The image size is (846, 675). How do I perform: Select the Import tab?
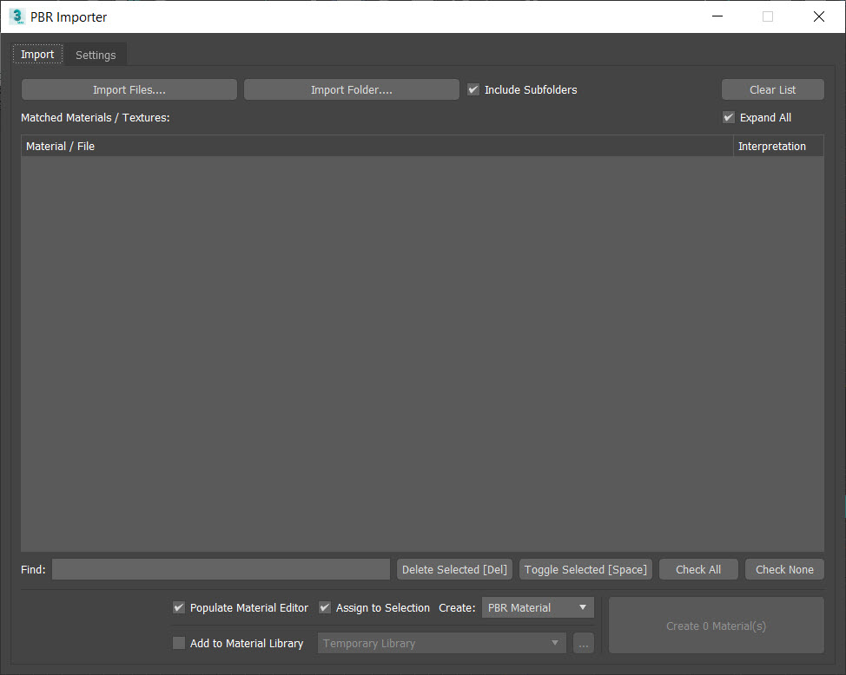pos(37,55)
